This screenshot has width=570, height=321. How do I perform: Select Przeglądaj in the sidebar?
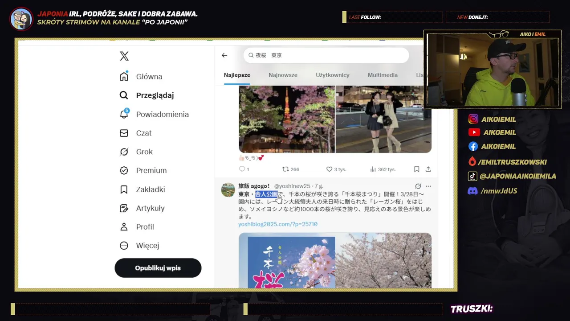(x=147, y=95)
